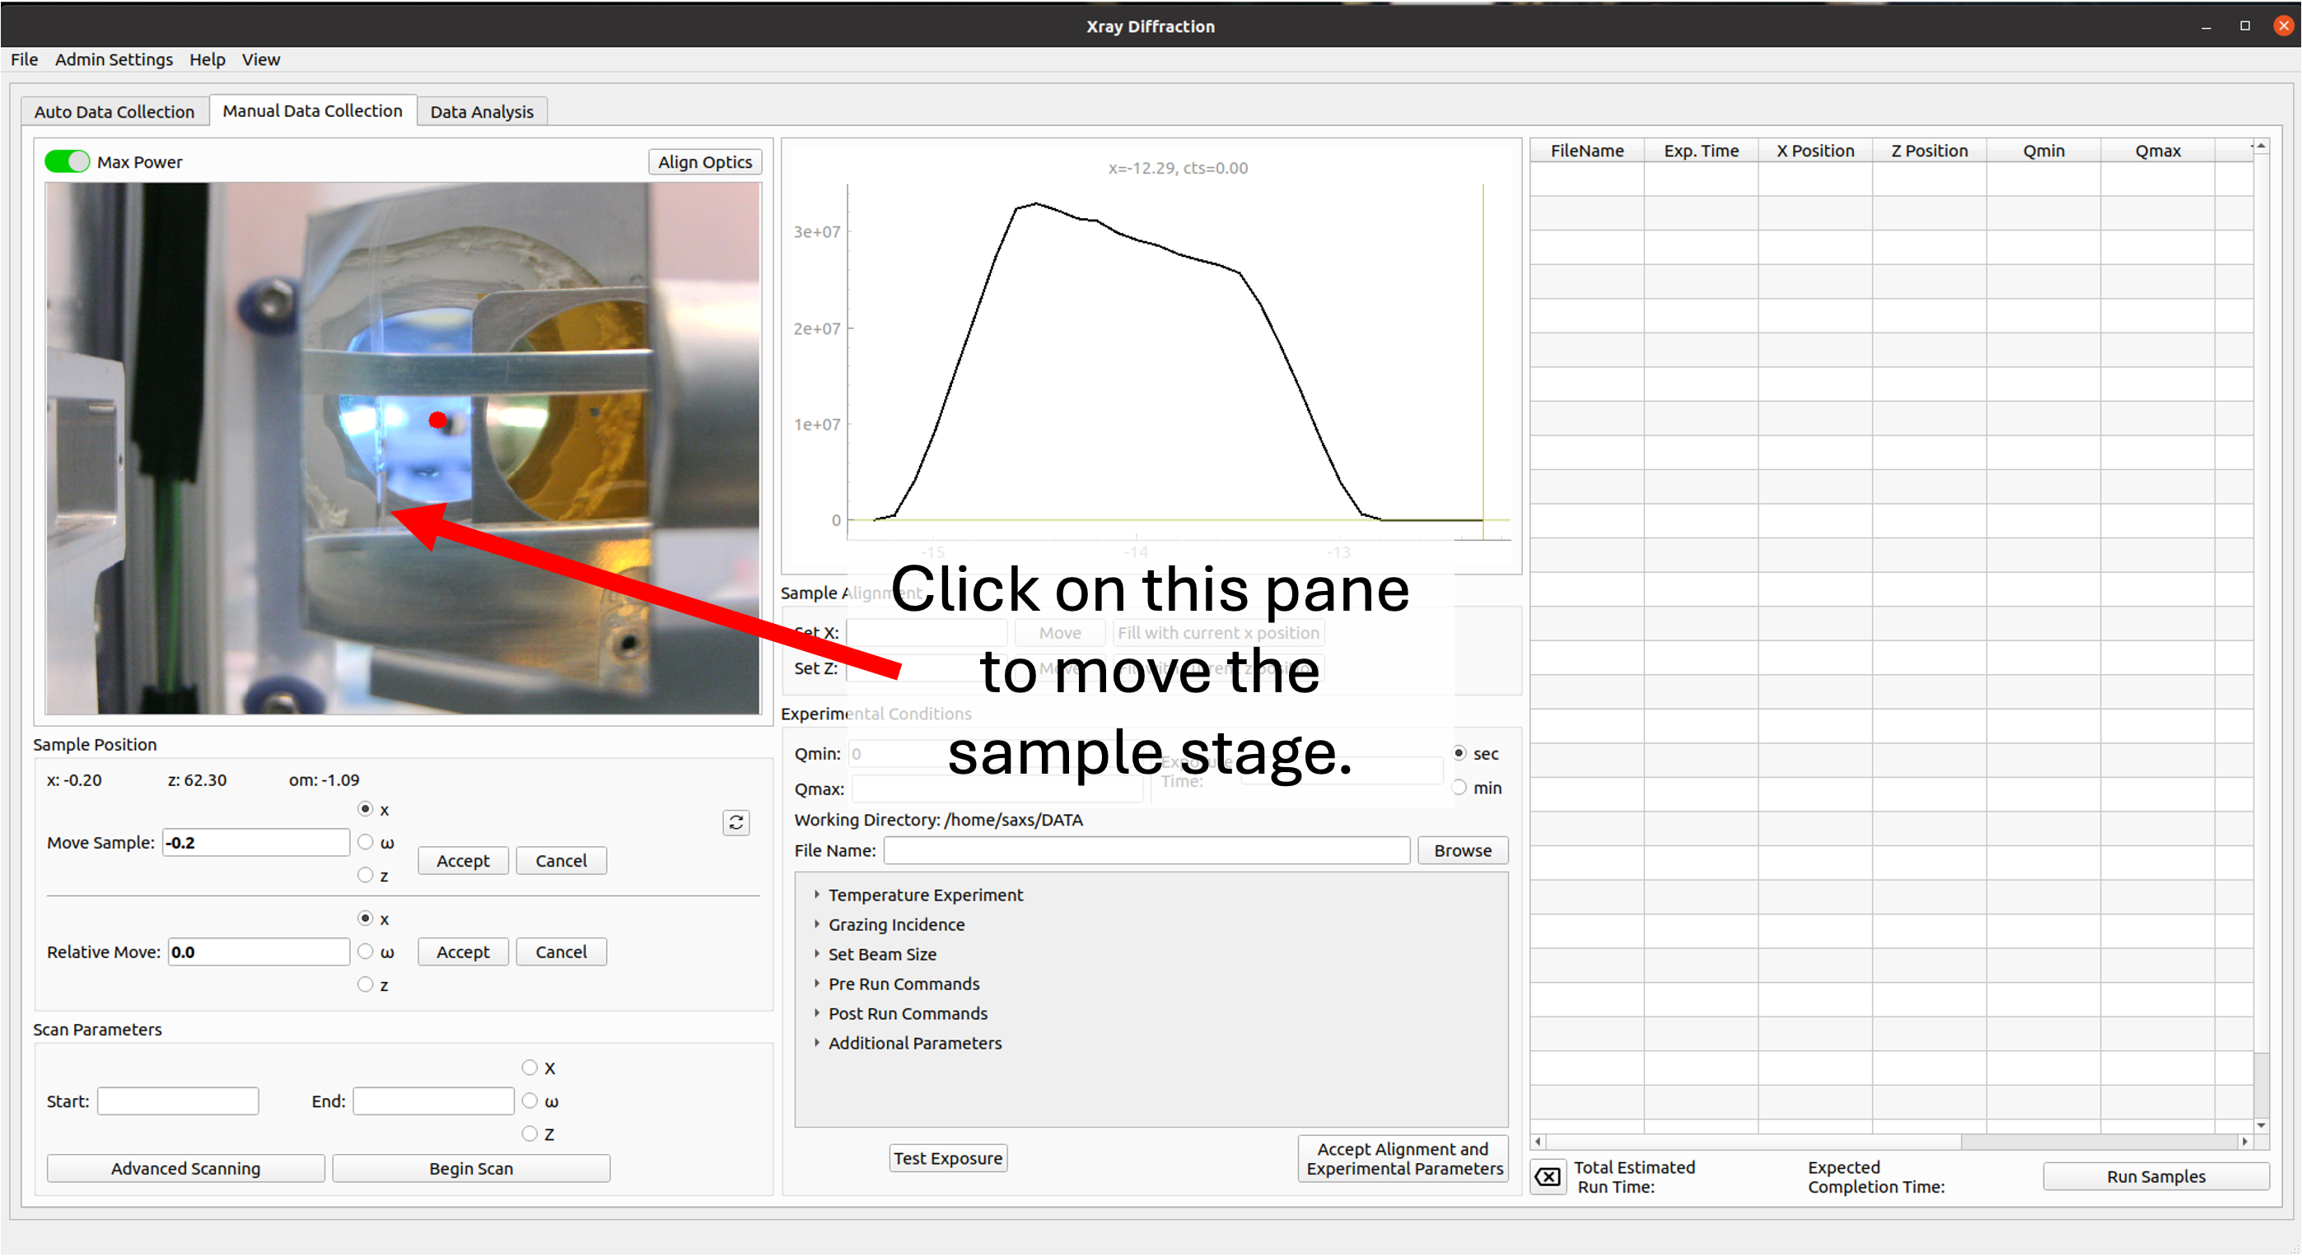Click table scroll-down arrow
The width and height of the screenshot is (2302, 1256).
tap(2261, 1126)
